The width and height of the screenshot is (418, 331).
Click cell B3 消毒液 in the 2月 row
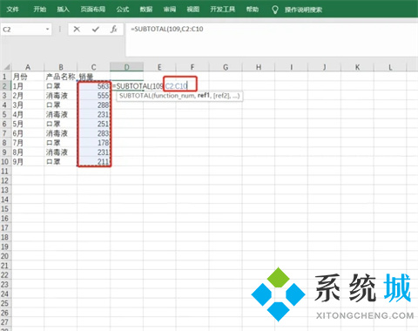click(x=61, y=96)
